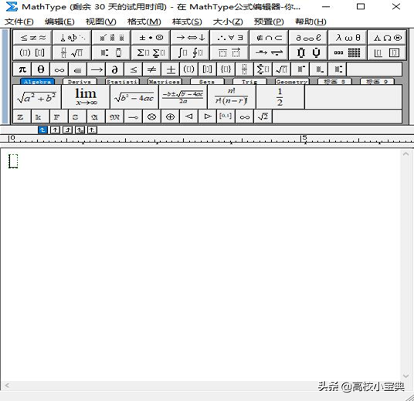Insert the square root template in small bar

(282, 69)
